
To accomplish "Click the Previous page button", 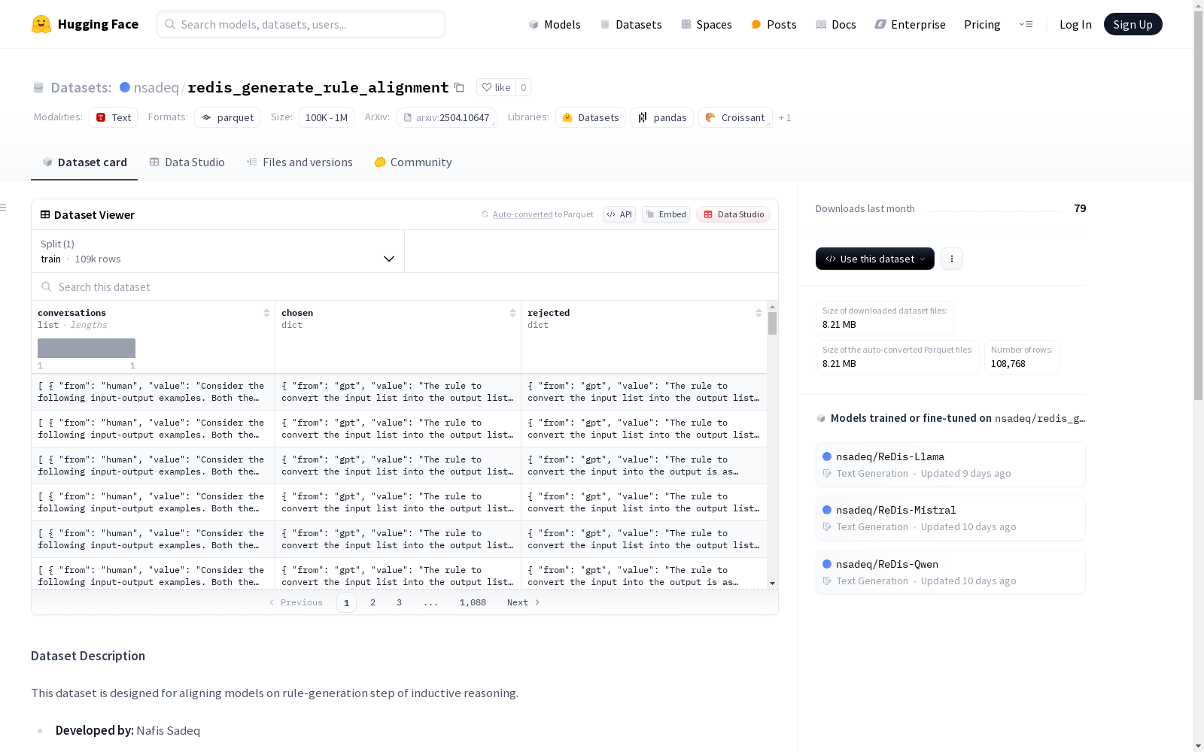I will [296, 602].
